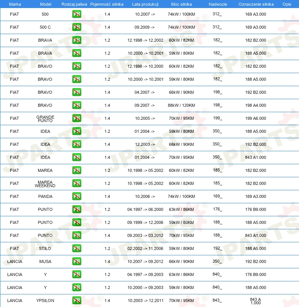Viewport: 299px width, 307px height.
Task: Click the 88kW / 120KM power cell
Action: [181, 105]
